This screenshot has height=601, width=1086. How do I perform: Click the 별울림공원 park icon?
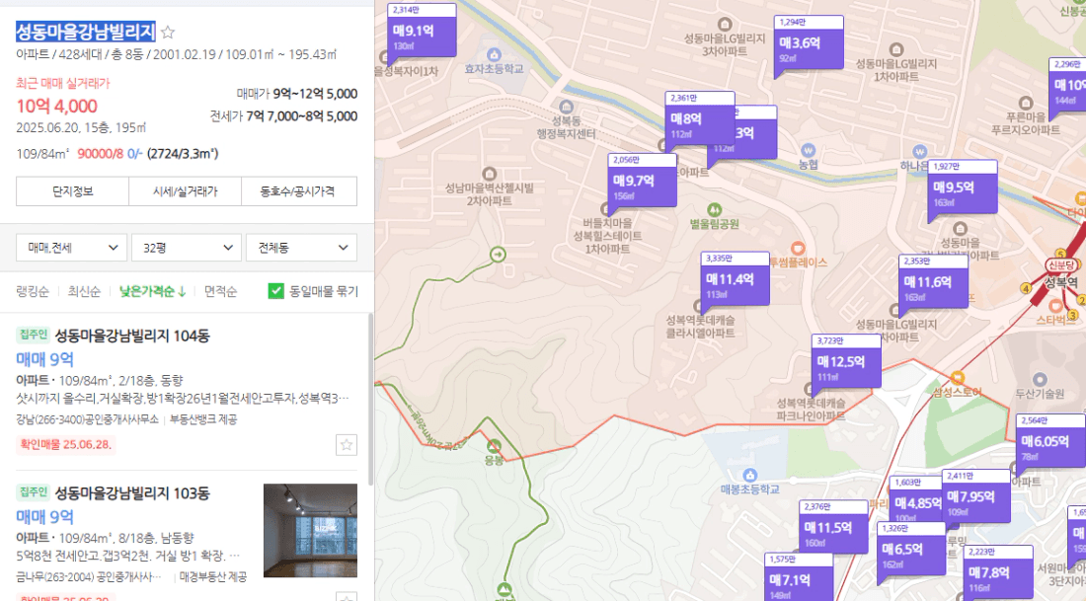pyautogui.click(x=714, y=210)
